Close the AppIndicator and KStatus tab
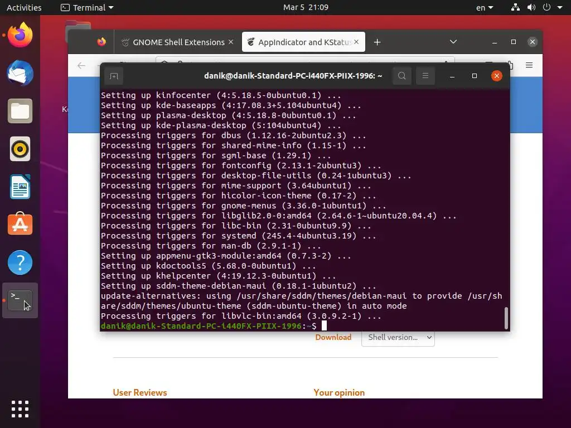Viewport: 571px width, 428px height. point(356,42)
